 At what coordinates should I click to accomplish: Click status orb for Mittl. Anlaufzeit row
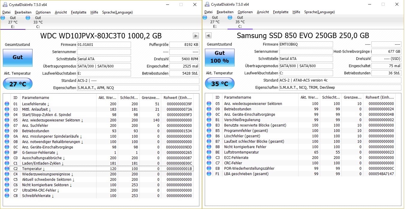click(7, 109)
